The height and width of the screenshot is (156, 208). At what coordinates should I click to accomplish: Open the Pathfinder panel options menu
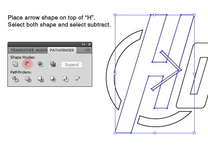pos(88,50)
